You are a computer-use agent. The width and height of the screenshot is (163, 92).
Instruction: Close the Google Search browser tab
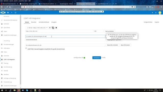click(x=37, y=4)
